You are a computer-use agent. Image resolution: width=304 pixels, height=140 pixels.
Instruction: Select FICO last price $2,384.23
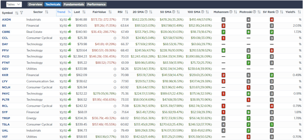click(x=80, y=57)
